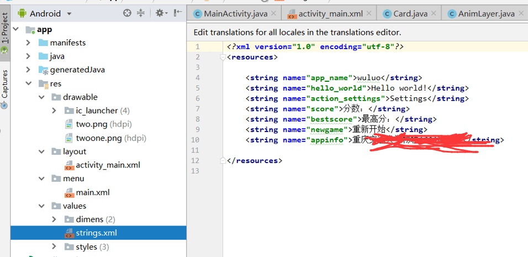Click on the wuluo app_name value

coord(369,78)
